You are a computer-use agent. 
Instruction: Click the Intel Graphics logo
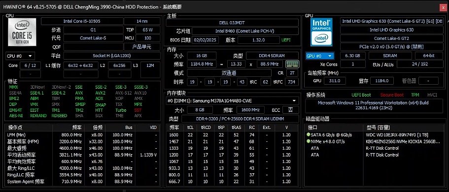coord(321,32)
